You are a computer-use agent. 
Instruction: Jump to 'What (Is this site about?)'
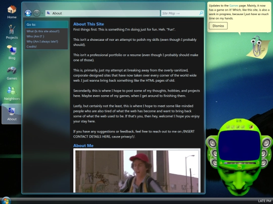pos(43,31)
